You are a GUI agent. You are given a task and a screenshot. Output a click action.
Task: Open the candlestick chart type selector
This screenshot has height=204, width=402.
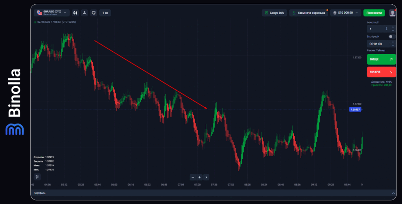pyautogui.click(x=75, y=13)
